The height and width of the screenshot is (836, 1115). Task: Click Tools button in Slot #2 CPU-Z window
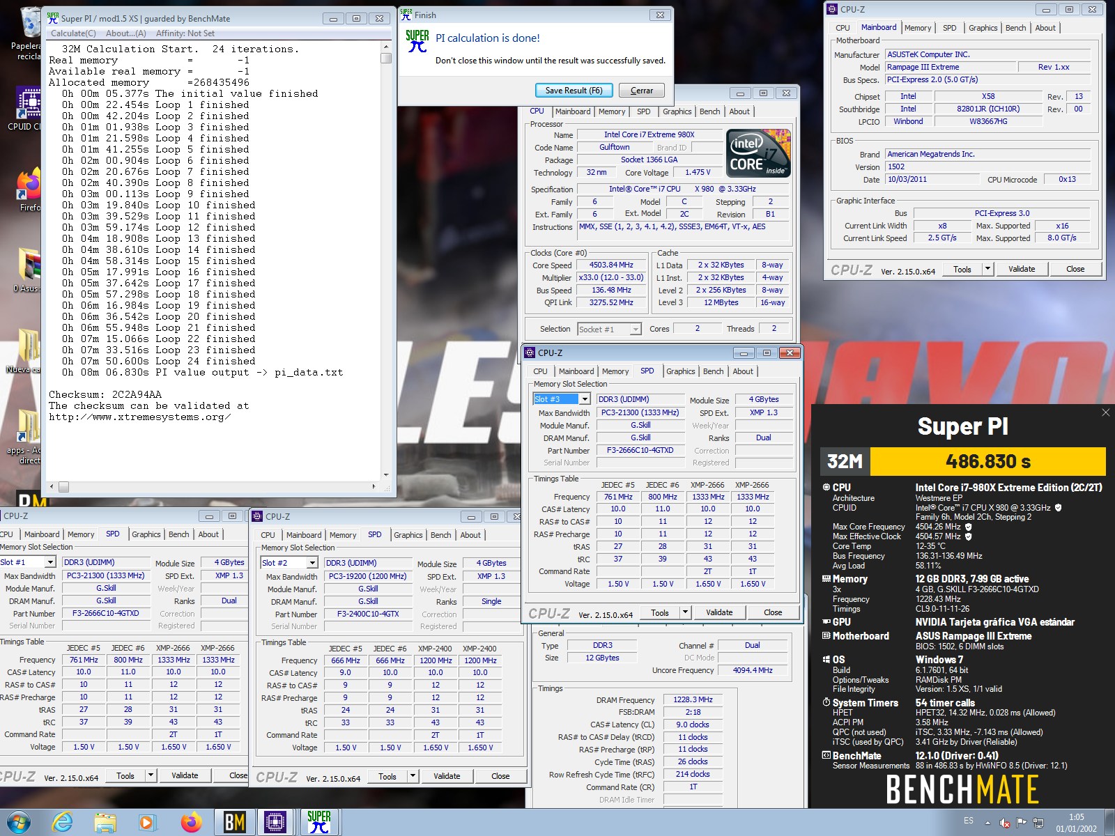(x=387, y=776)
